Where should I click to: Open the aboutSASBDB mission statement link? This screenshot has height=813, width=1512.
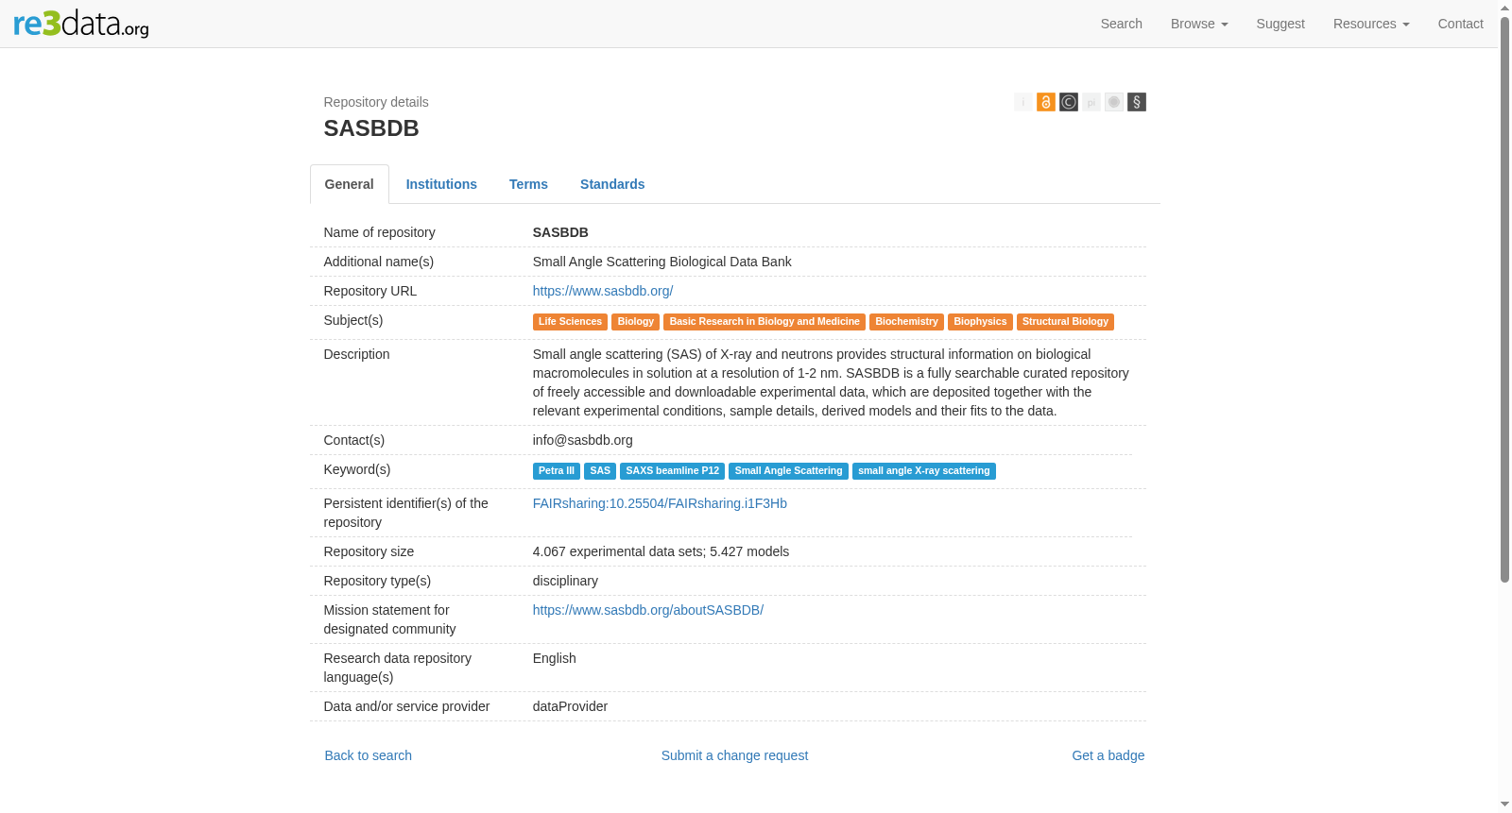coord(648,610)
